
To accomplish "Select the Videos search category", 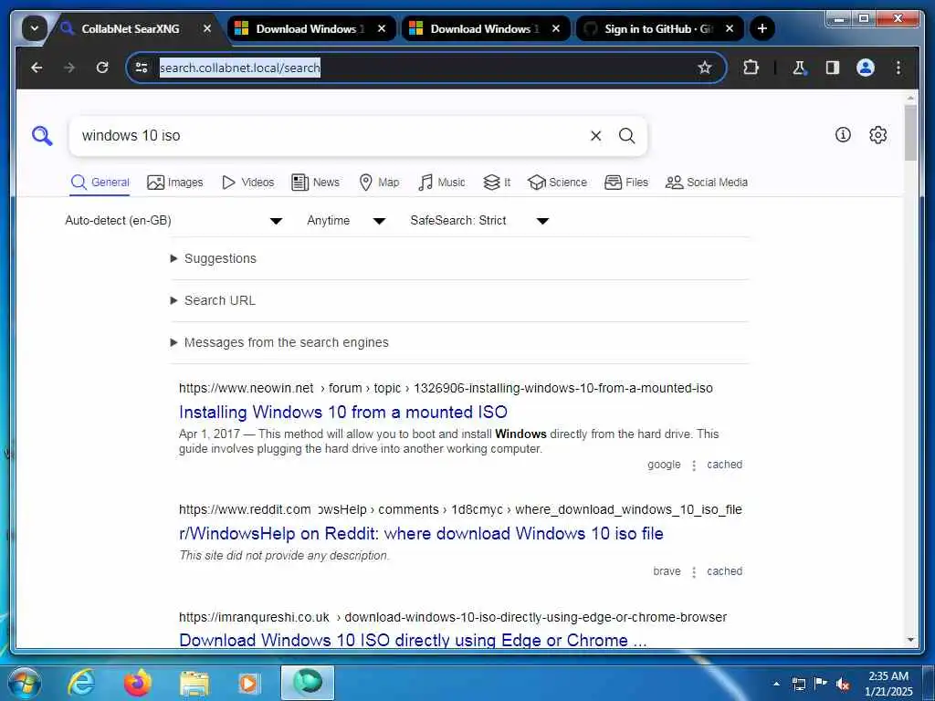I will (x=247, y=183).
